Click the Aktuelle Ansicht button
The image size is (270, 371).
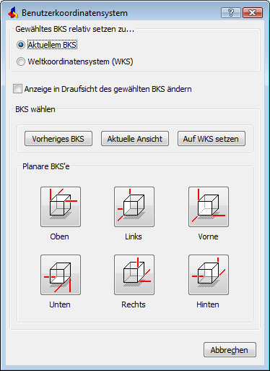[x=135, y=139]
